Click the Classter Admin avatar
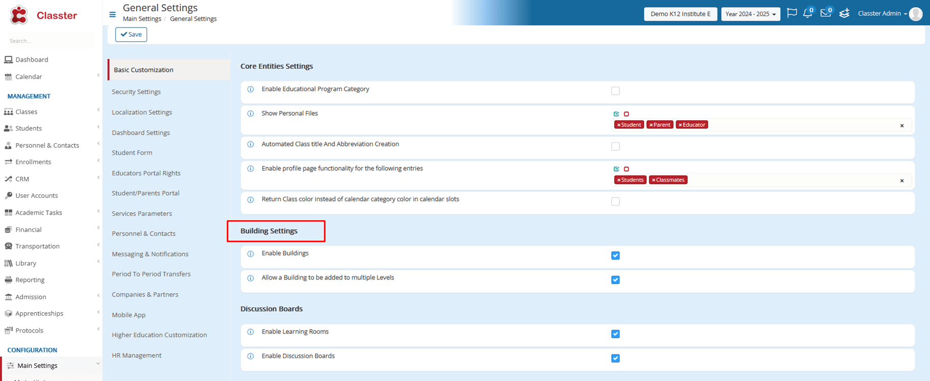 coord(916,14)
